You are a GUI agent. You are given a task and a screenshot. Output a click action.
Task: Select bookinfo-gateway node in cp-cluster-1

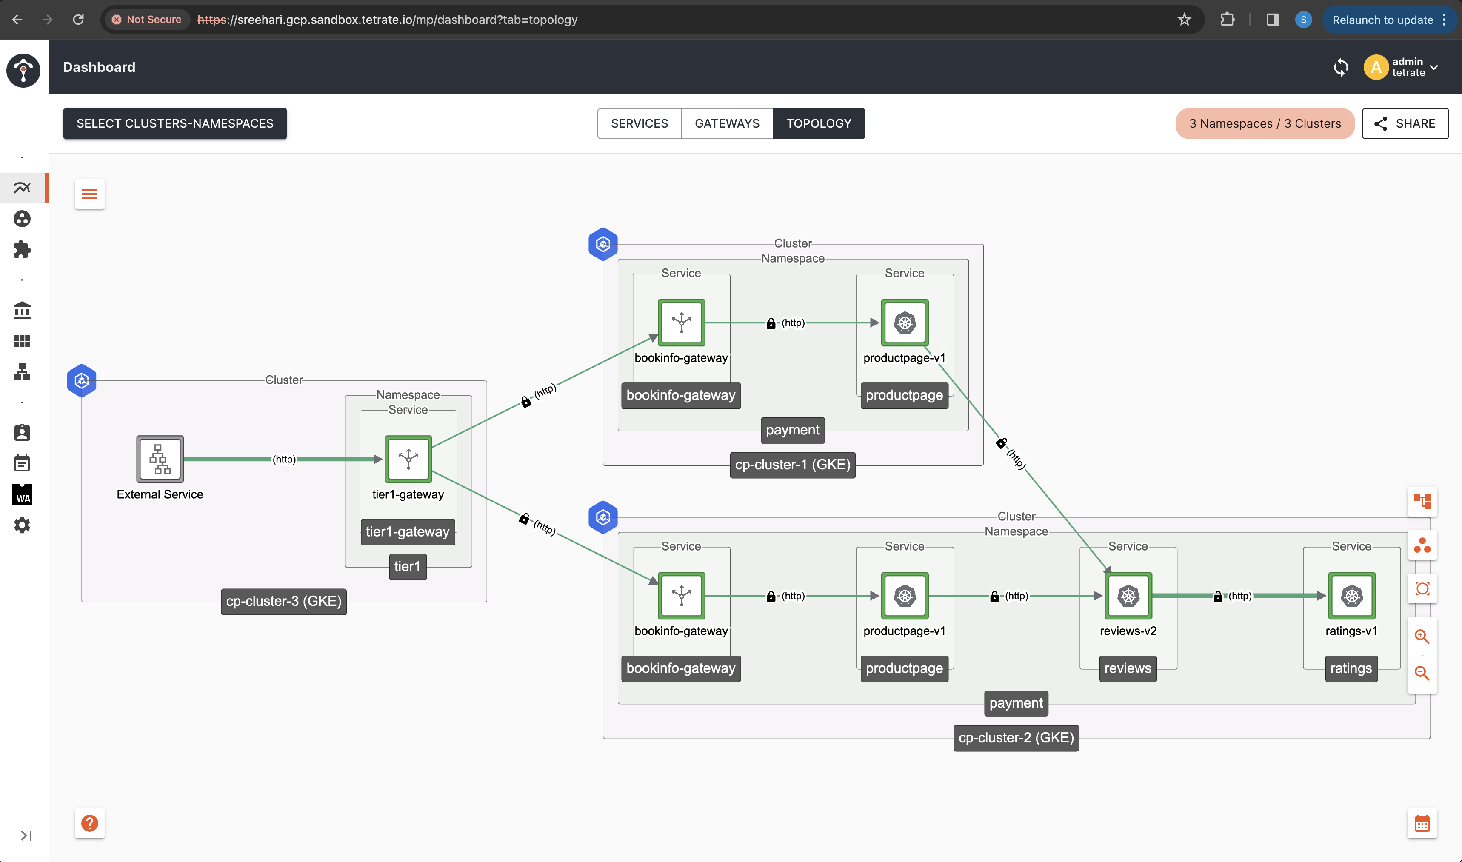[681, 323]
